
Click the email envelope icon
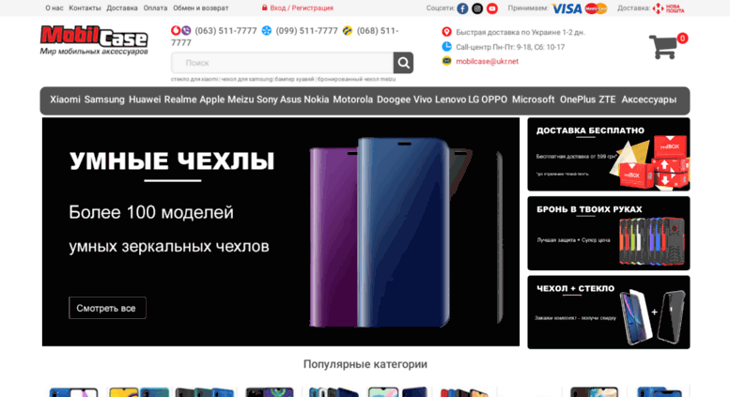click(x=446, y=61)
